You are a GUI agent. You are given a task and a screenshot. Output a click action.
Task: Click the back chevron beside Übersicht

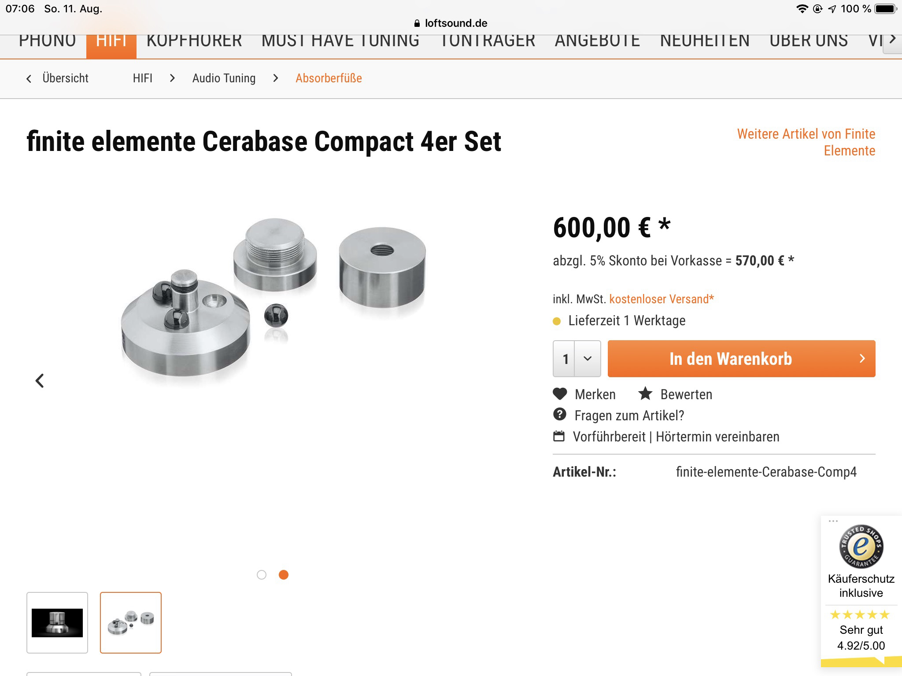(29, 79)
